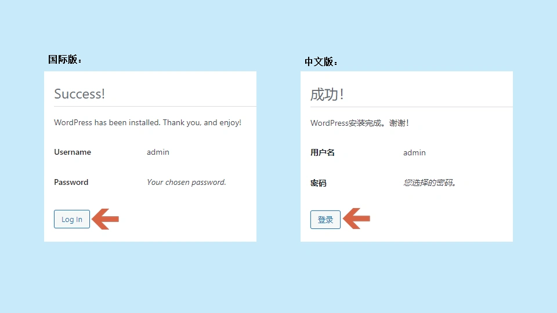Click the red arrow beside 登录
Image resolution: width=557 pixels, height=313 pixels.
(357, 219)
